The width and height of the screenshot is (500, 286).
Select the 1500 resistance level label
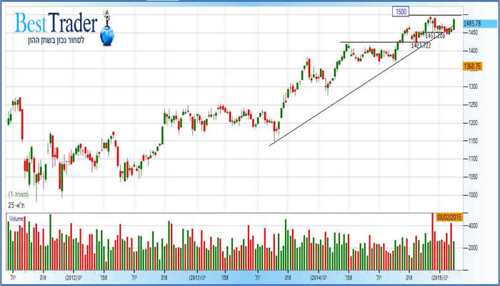coord(401,12)
